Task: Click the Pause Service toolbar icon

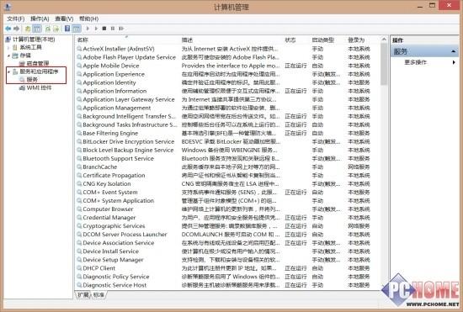Action: point(113,29)
